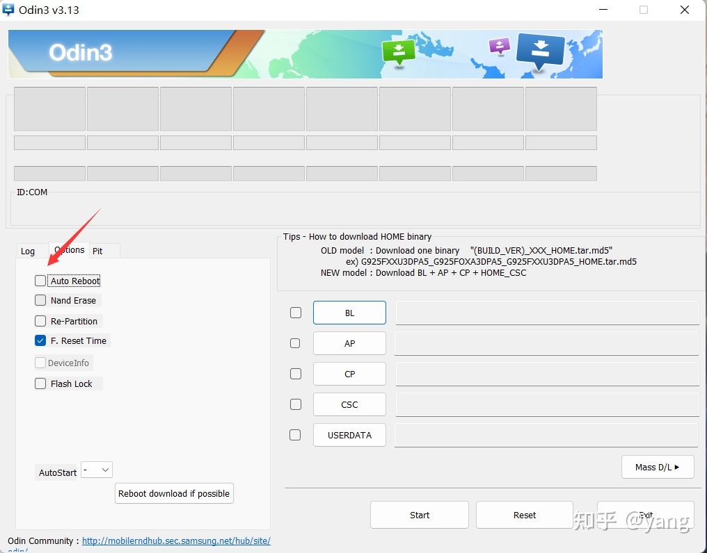Screen dimensions: 707x553
Task: Open the AutoStart dropdown
Action: (96, 469)
